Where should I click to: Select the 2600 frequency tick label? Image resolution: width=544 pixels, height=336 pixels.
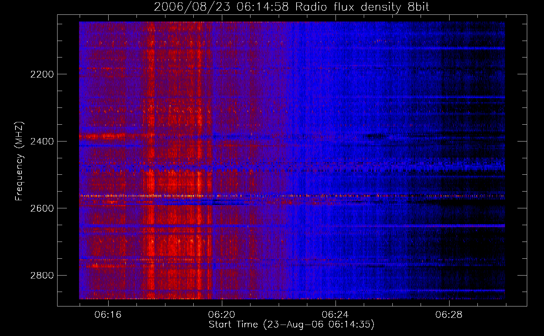click(42, 208)
